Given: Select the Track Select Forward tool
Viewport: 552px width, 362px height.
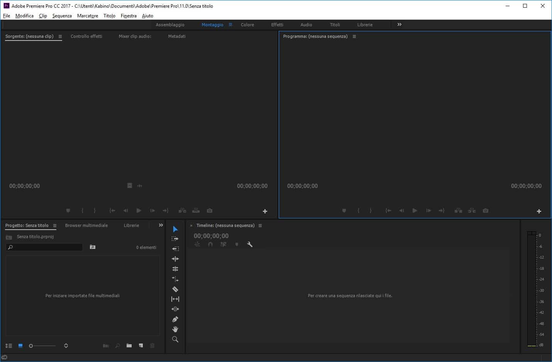Looking at the screenshot, I should point(175,239).
